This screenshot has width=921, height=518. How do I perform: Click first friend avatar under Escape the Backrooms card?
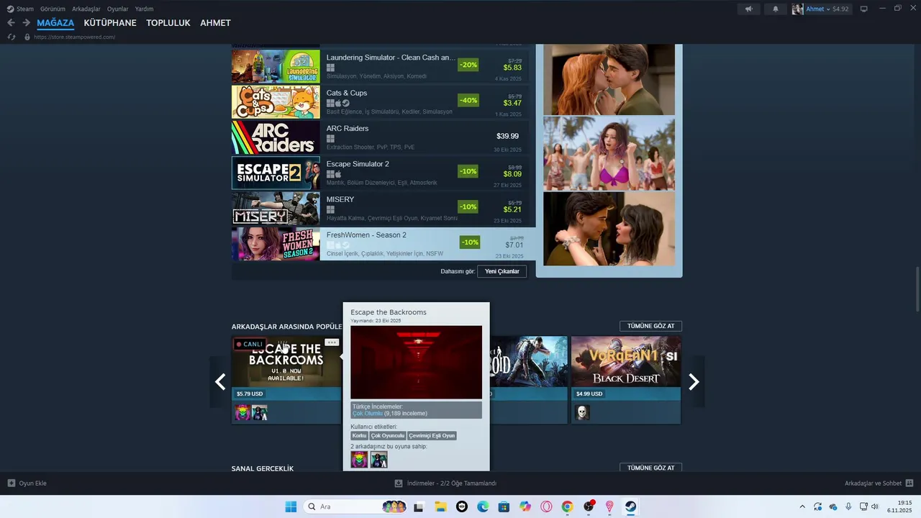tap(242, 412)
